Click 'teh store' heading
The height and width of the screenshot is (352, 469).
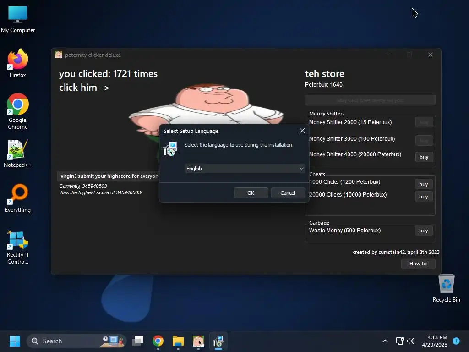325,74
